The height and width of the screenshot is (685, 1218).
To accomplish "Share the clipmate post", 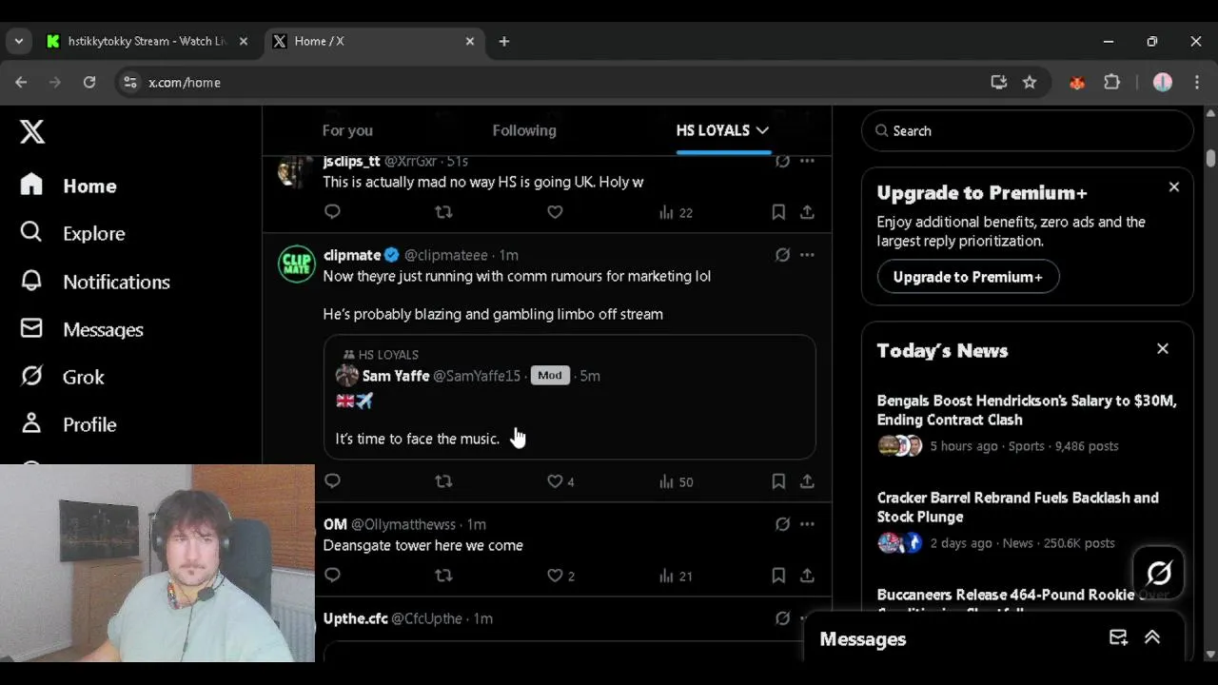I will pyautogui.click(x=807, y=481).
